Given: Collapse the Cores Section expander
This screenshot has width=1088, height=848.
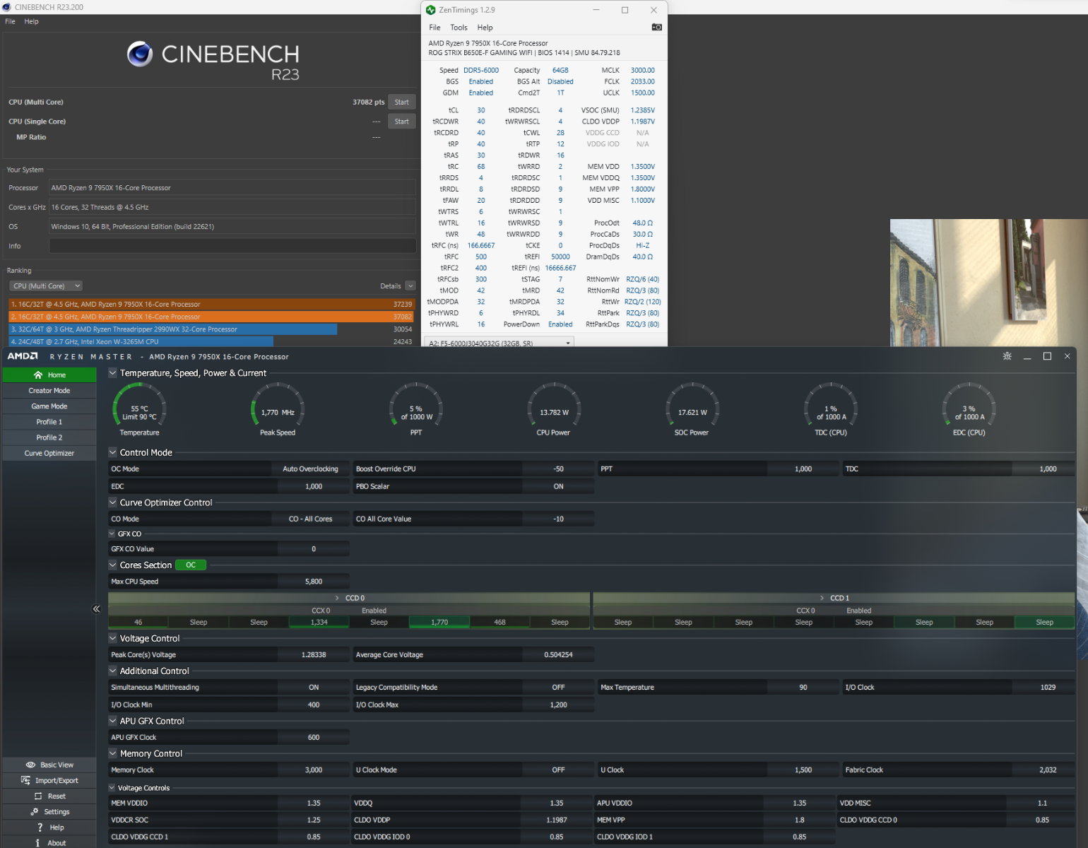Looking at the screenshot, I should (x=112, y=565).
